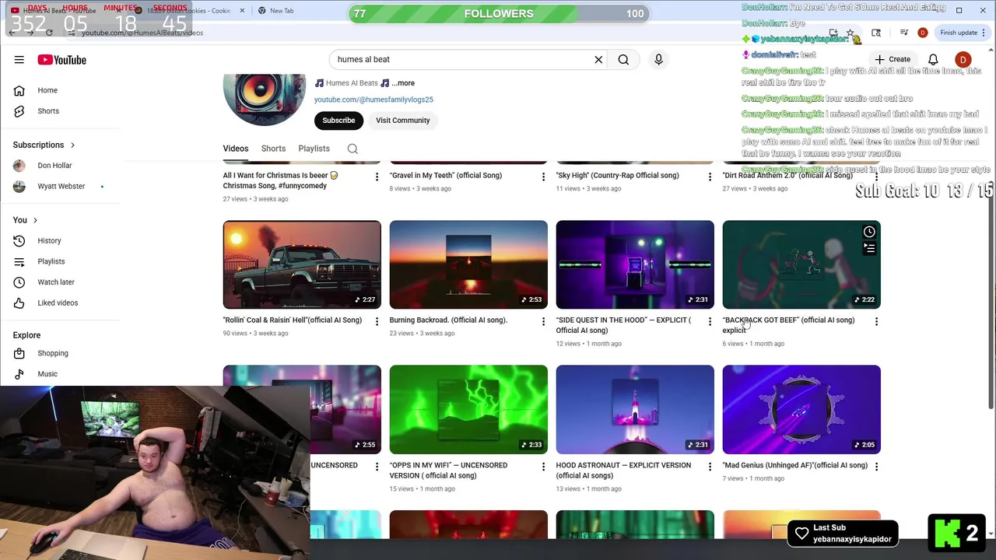Open the account avatar menu

(x=963, y=60)
